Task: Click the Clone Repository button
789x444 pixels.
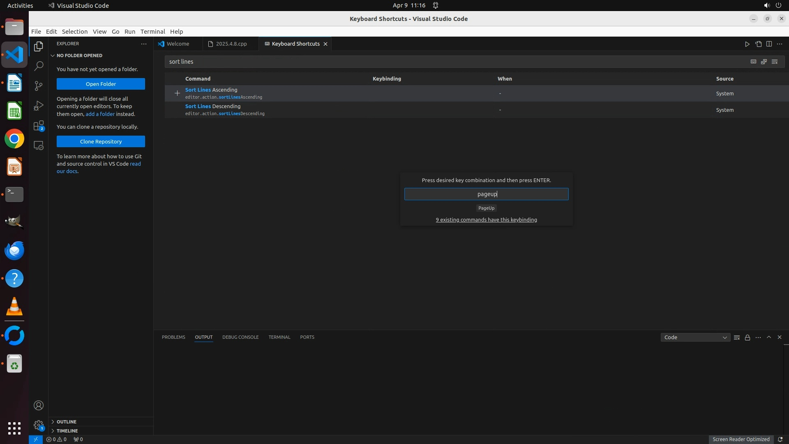Action: [x=101, y=141]
